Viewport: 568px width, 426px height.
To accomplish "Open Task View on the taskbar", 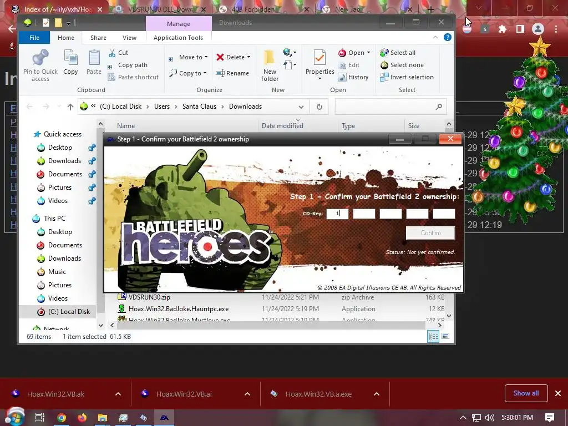I will (39, 418).
